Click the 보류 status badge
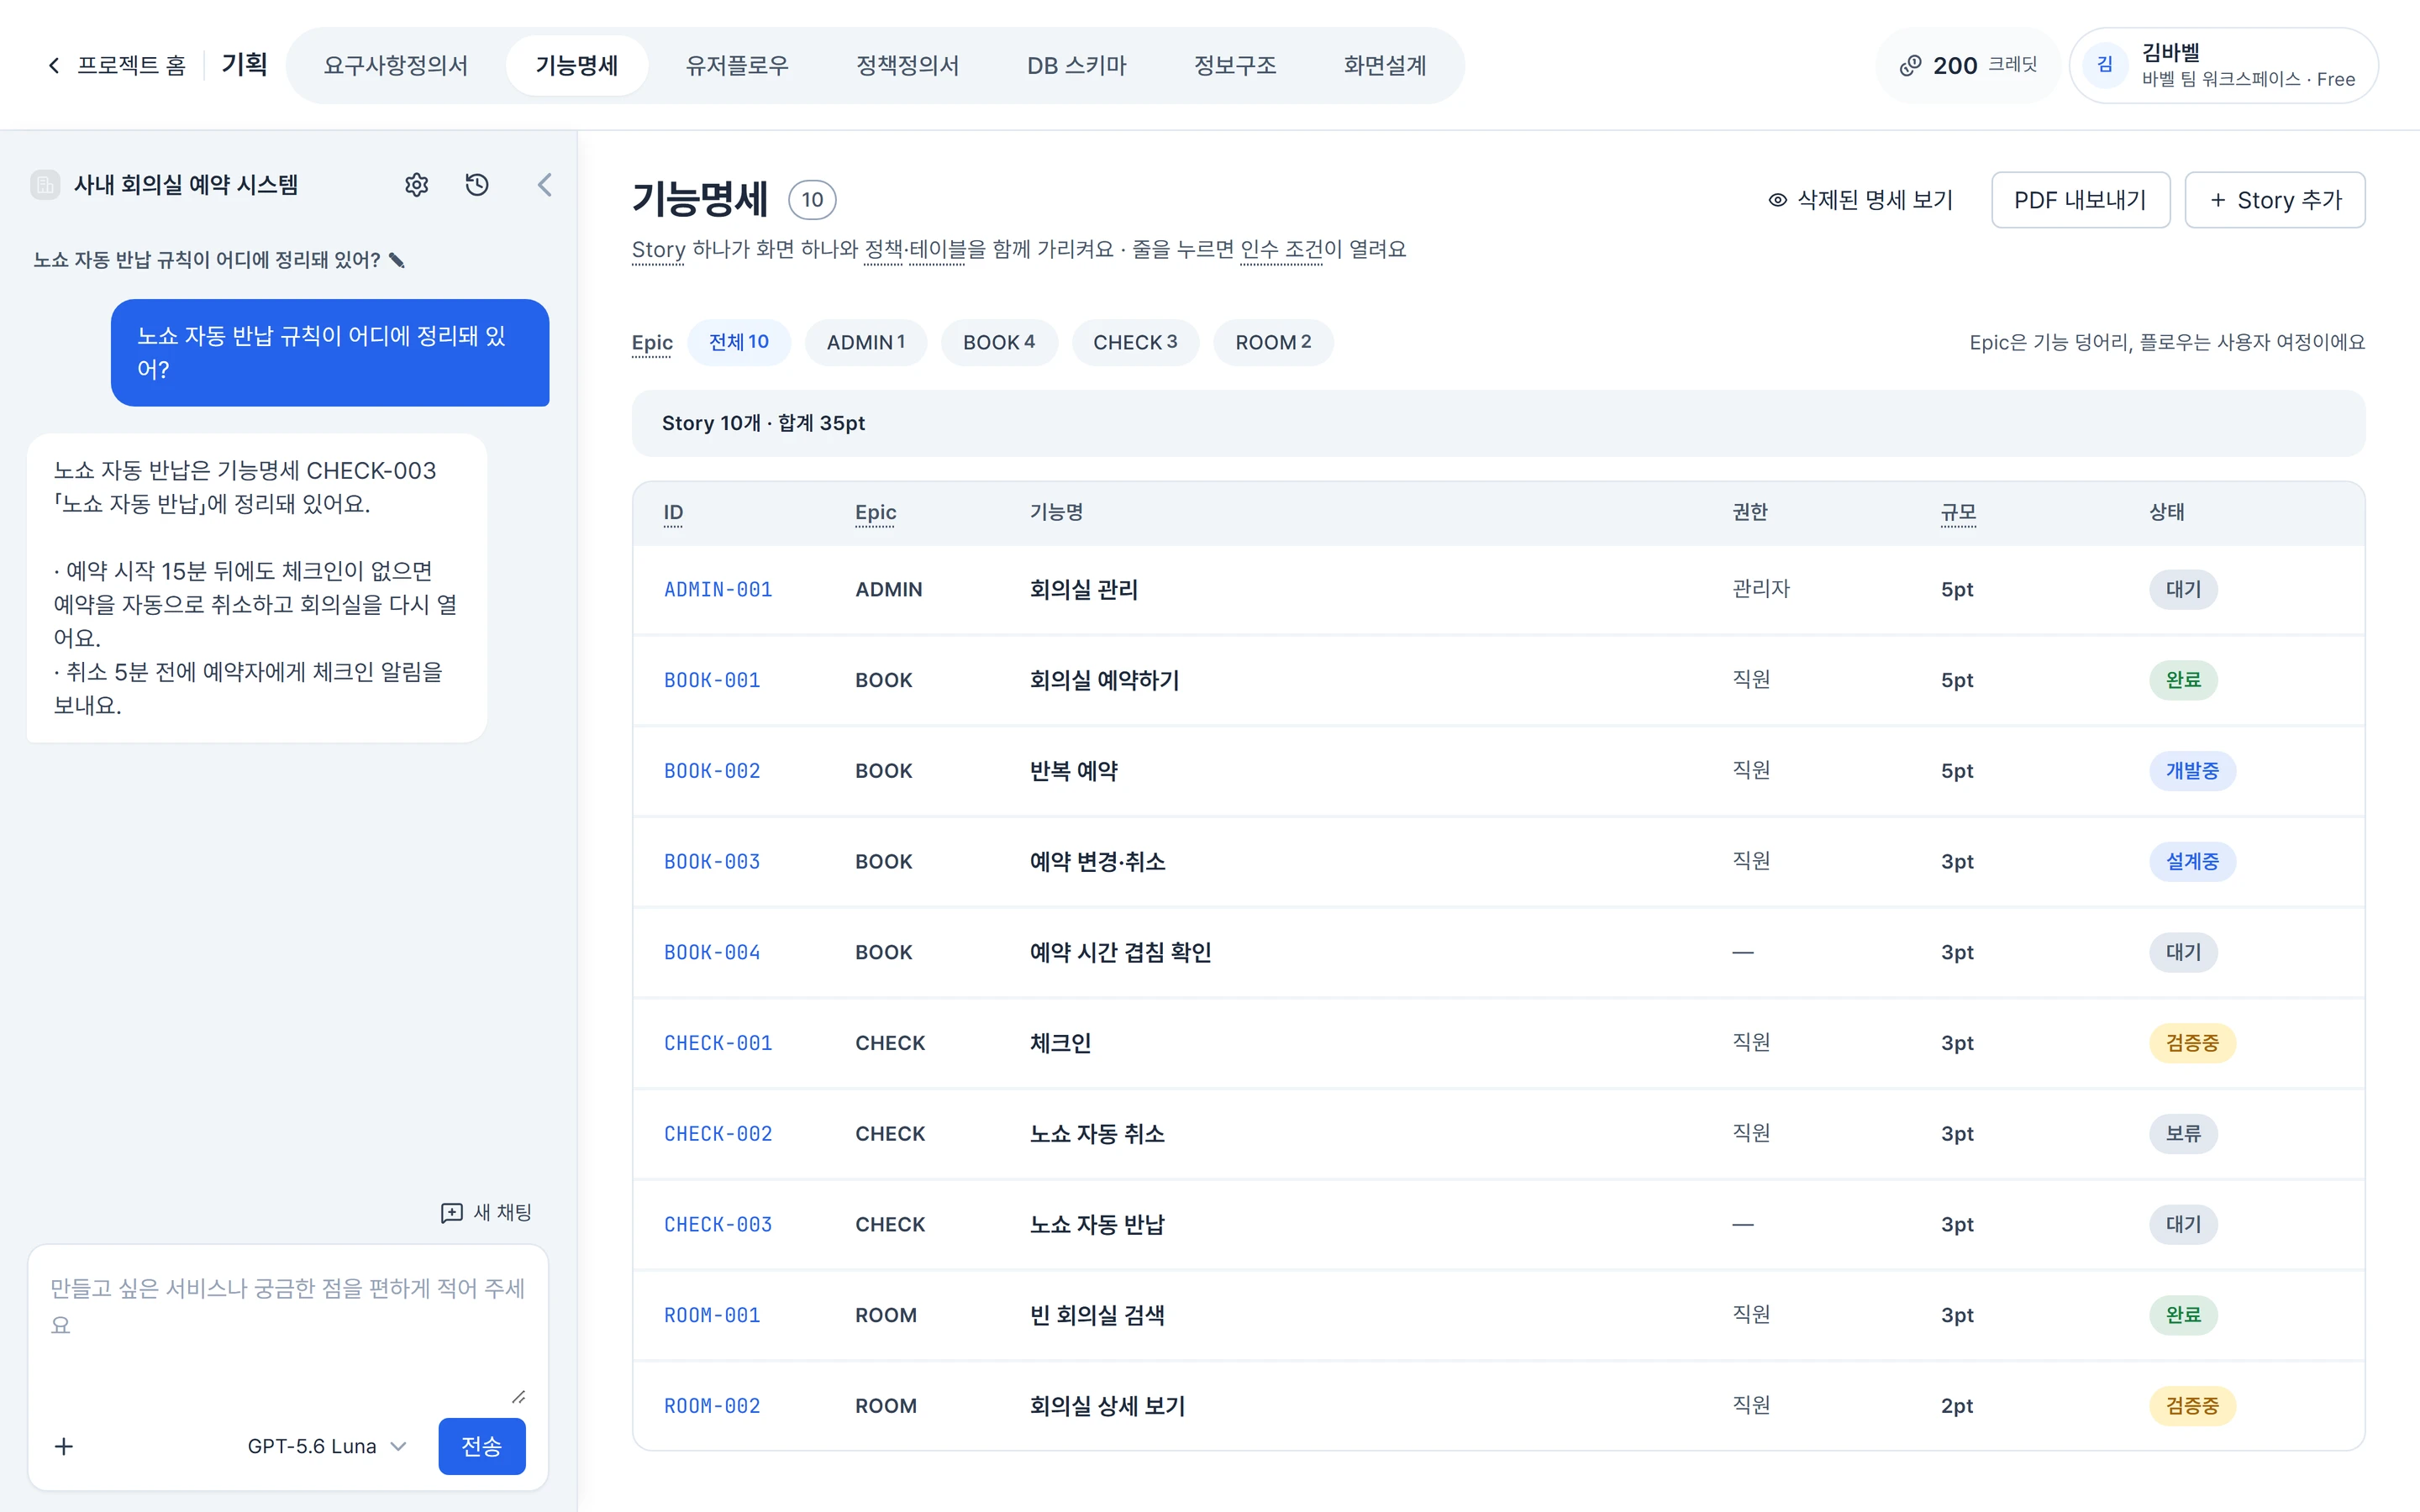2420x1512 pixels. pyautogui.click(x=2183, y=1134)
